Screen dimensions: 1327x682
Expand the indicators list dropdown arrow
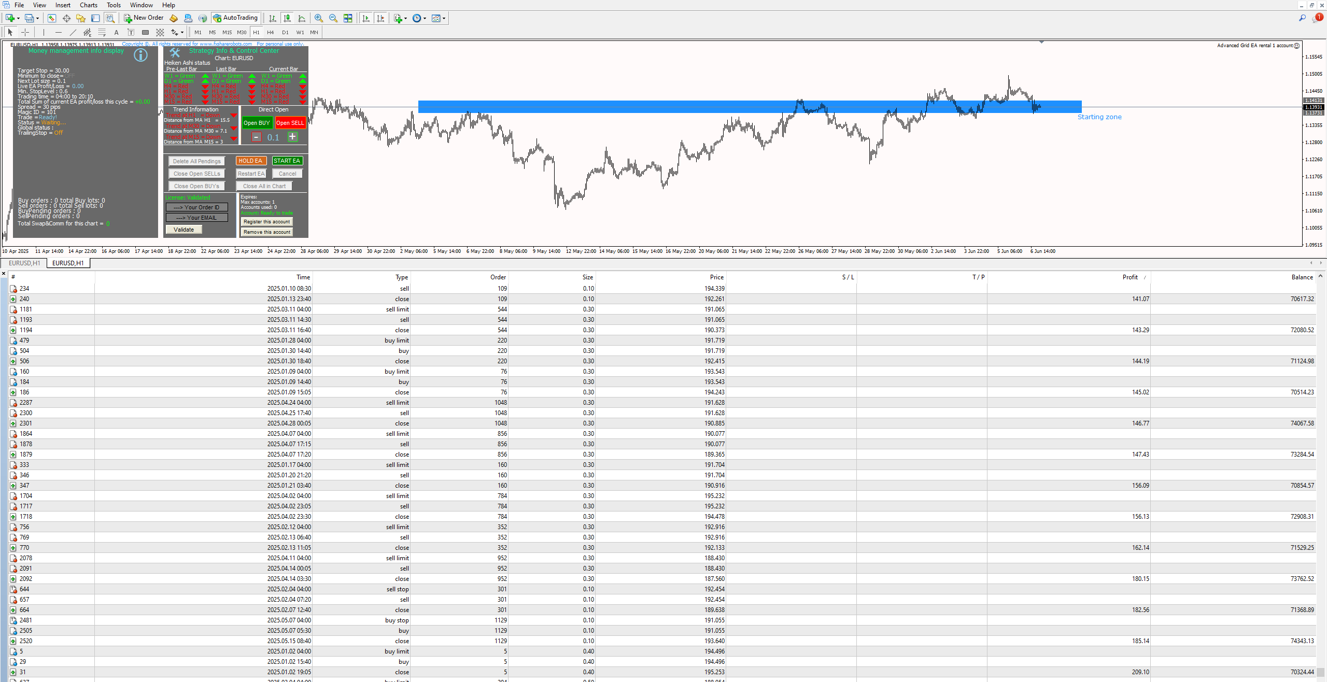pyautogui.click(x=405, y=18)
